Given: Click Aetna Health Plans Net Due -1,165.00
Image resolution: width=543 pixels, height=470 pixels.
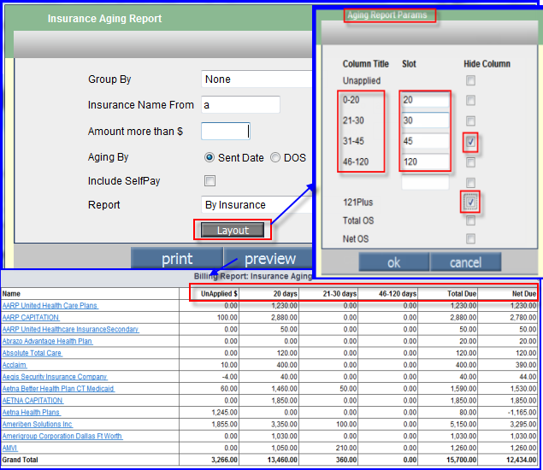Looking at the screenshot, I should (x=522, y=412).
